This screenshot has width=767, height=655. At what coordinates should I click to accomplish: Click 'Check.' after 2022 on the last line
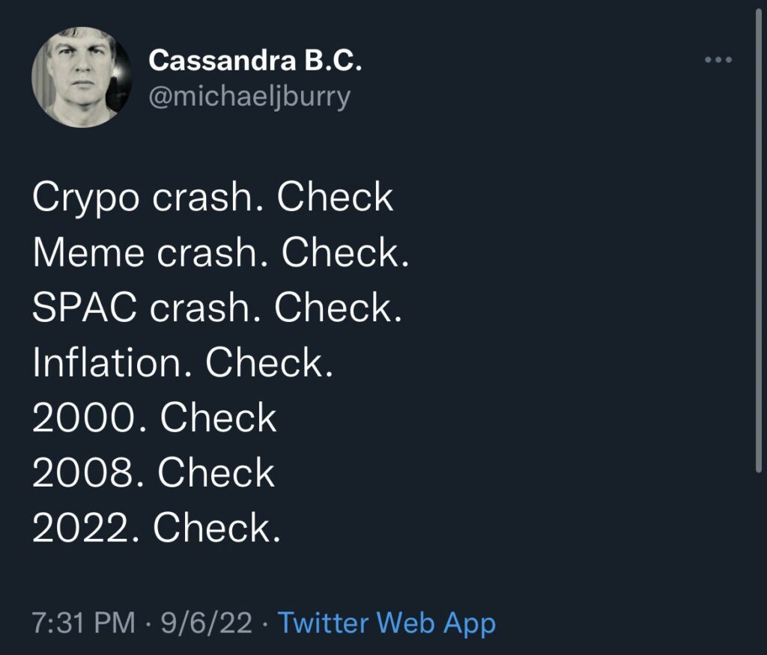point(217,528)
